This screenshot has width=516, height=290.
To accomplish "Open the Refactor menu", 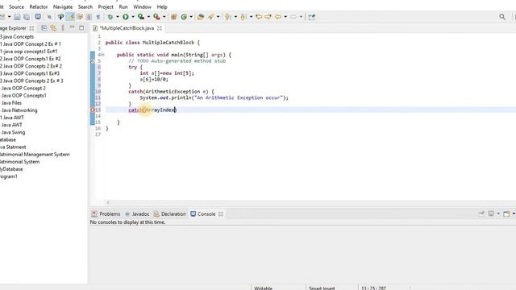I will click(x=39, y=7).
